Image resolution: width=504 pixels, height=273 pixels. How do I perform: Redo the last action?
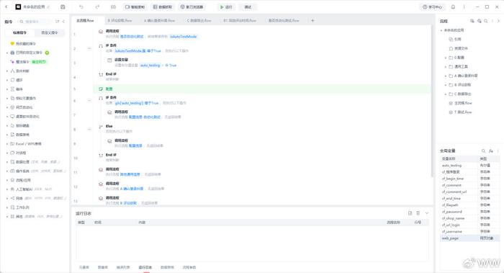point(97,6)
